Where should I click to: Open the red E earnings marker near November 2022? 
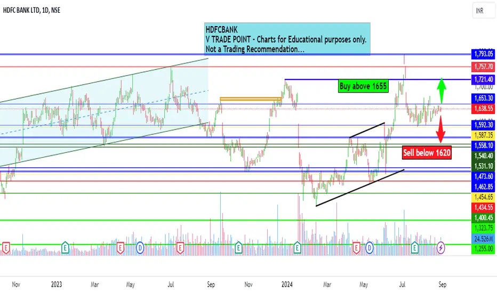pyautogui.click(x=6, y=248)
